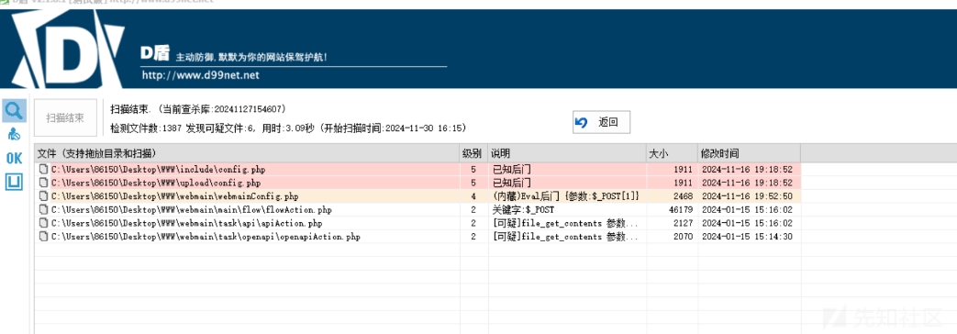The width and height of the screenshot is (957, 334).
Task: Click the large D shield logo
Action: point(66,50)
